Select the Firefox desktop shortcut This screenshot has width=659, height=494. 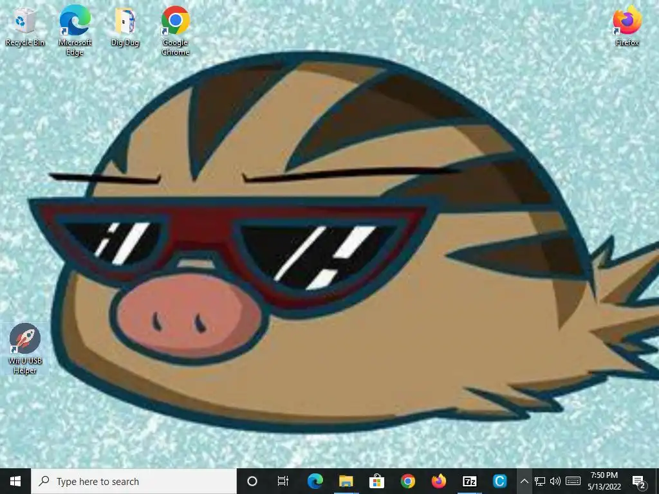pyautogui.click(x=627, y=27)
